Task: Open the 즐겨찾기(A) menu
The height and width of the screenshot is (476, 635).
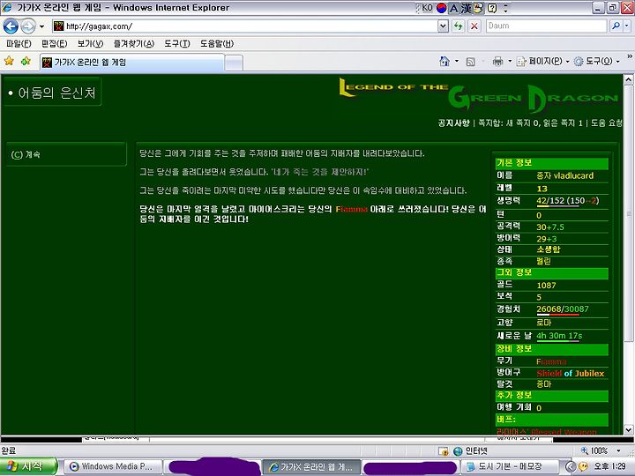Action: (134, 43)
